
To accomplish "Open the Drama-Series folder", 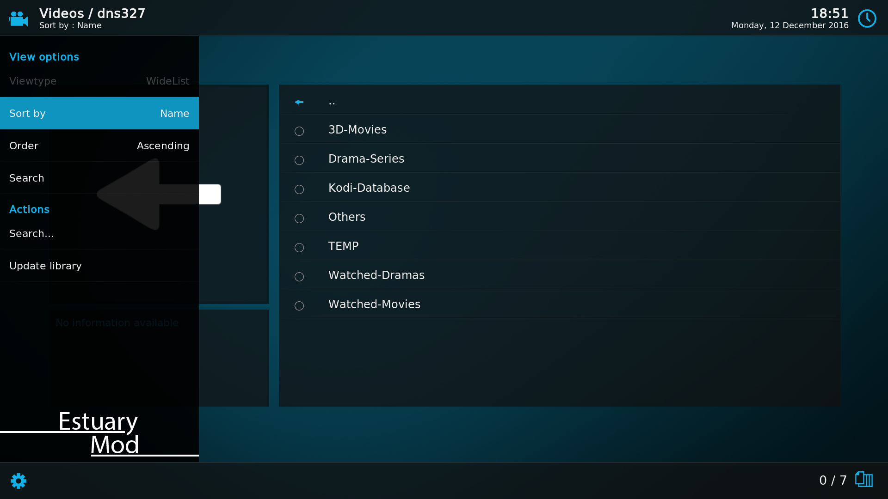I will point(560,158).
